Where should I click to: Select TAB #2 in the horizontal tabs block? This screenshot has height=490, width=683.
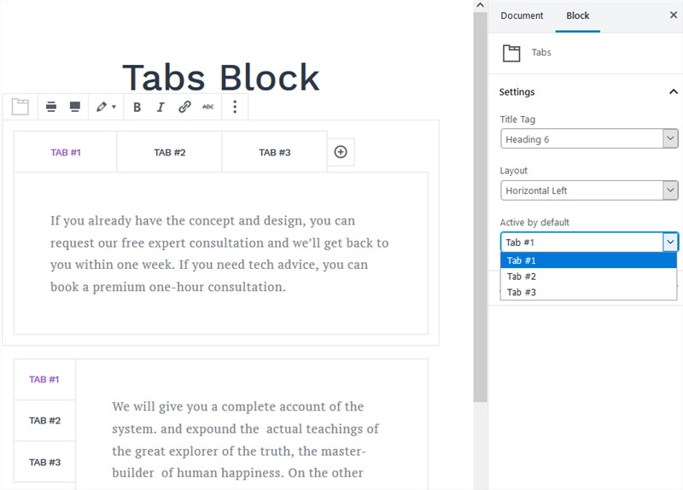pyautogui.click(x=169, y=153)
